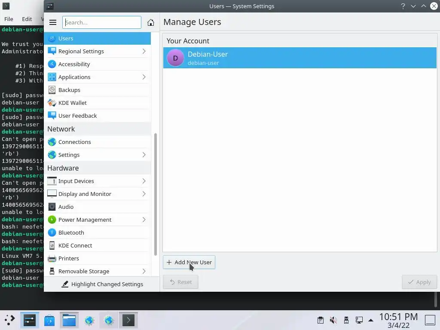Switch to System Settings taskbar entry
The width and height of the screenshot is (440, 330).
[30, 320]
